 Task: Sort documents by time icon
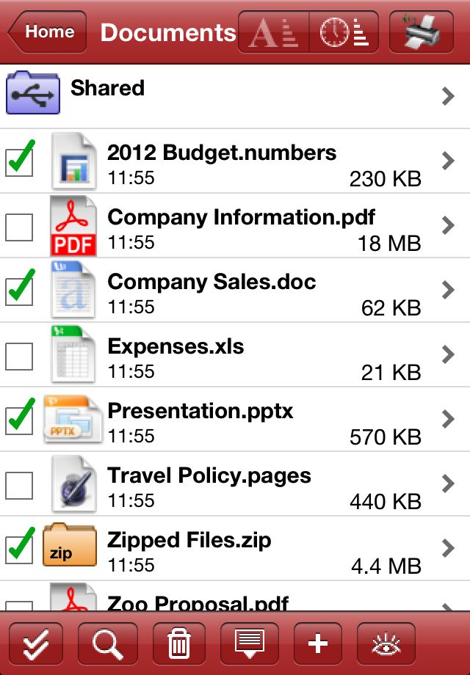pos(344,32)
